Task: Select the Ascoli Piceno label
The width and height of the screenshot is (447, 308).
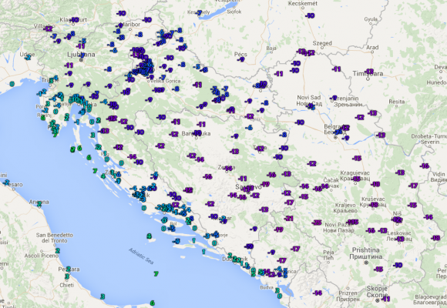Action: coord(42,256)
